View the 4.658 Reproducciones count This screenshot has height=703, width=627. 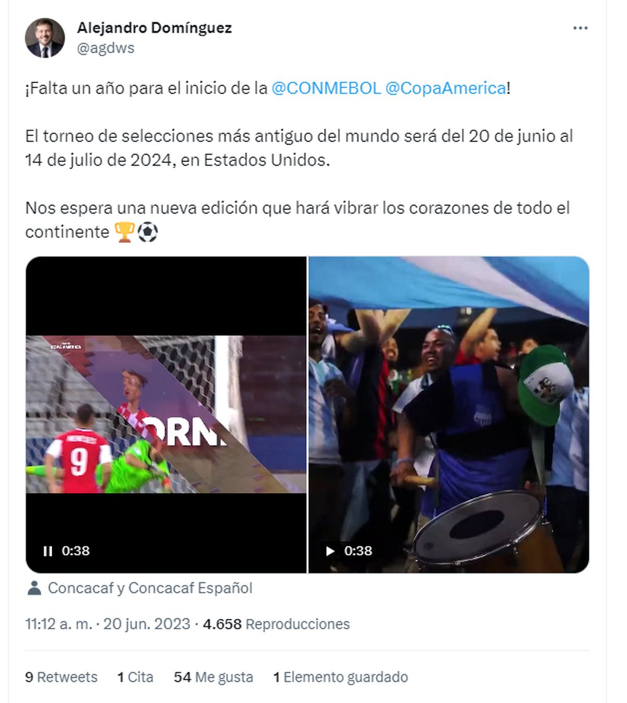pyautogui.click(x=276, y=624)
